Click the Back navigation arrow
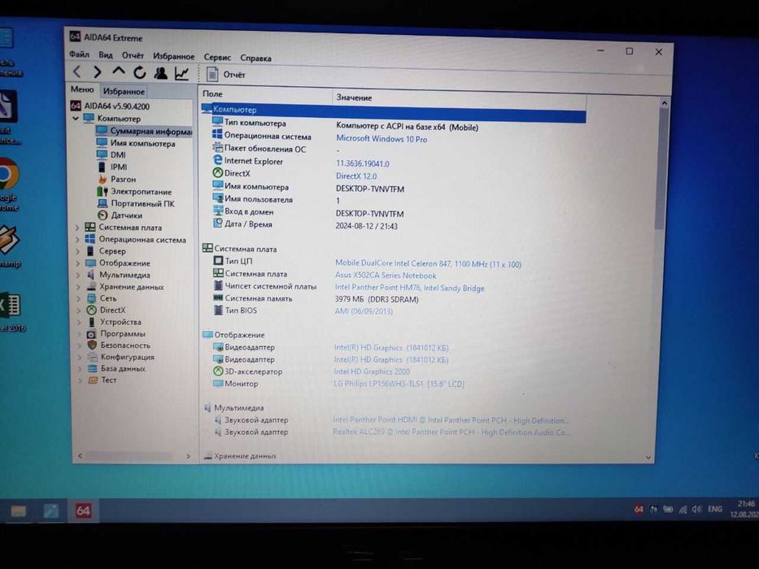This screenshot has width=759, height=569. pos(77,72)
